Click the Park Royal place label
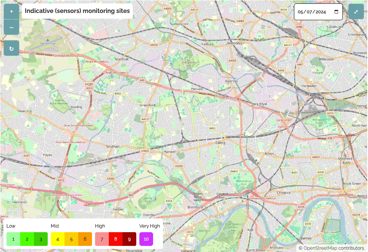 coord(259,104)
